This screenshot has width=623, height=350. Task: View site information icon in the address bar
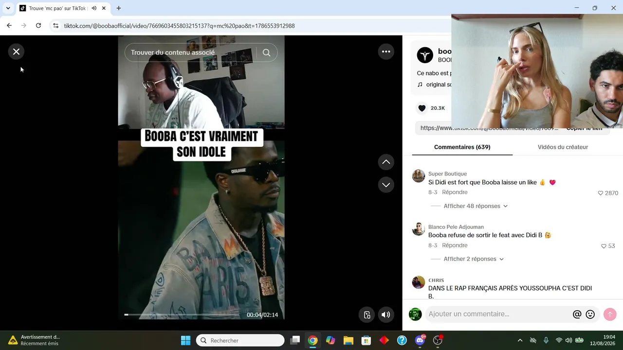pyautogui.click(x=55, y=26)
